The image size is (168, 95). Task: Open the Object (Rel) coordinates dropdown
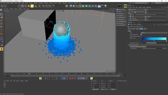tap(96, 89)
